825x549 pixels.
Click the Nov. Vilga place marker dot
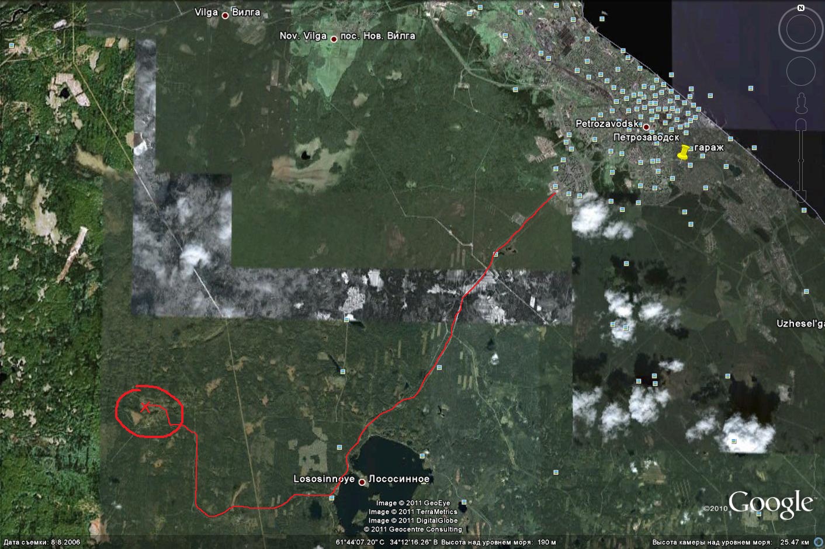(x=334, y=39)
